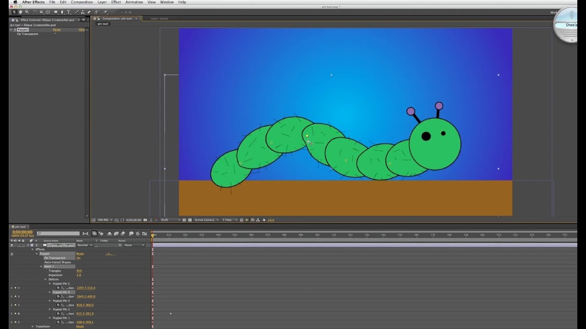This screenshot has height=329, width=586.
Task: Enable motion blur icon in timeline
Action: [x=123, y=233]
